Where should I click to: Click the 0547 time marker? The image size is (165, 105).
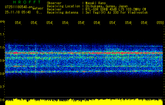[x=113, y=23]
